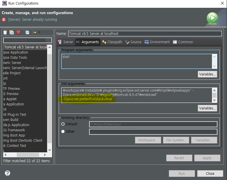The width and height of the screenshot is (227, 180).
Task: Click the Close button
Action: click(210, 173)
